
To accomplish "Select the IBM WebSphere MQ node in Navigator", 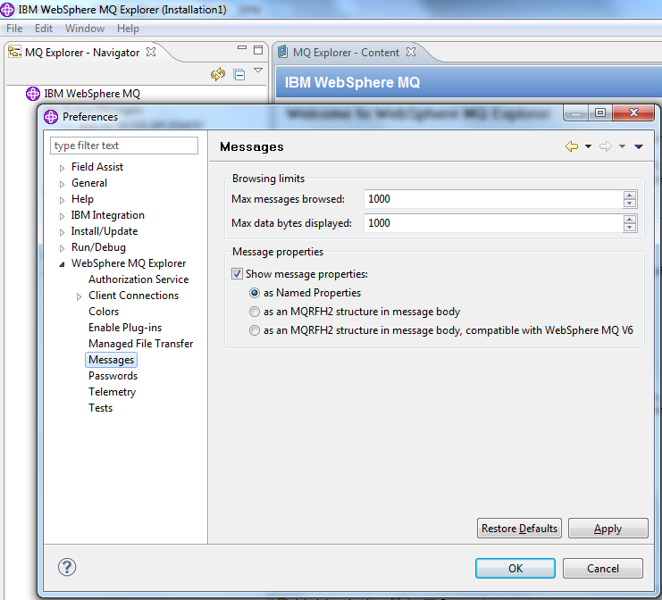I will click(92, 94).
